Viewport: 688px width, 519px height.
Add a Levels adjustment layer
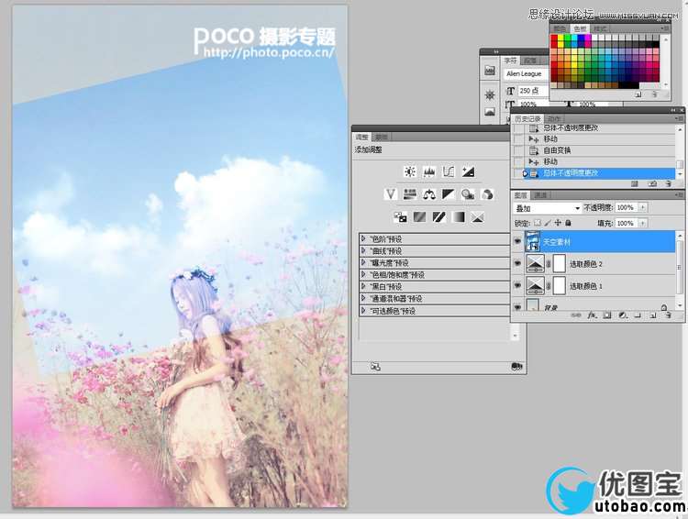[x=429, y=172]
